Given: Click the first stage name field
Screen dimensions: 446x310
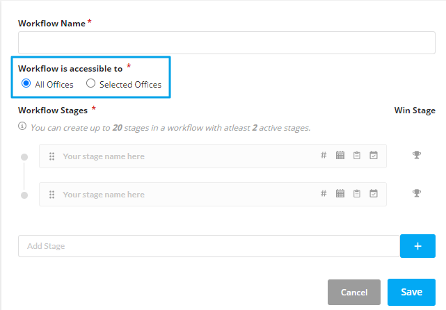Looking at the screenshot, I should point(188,156).
